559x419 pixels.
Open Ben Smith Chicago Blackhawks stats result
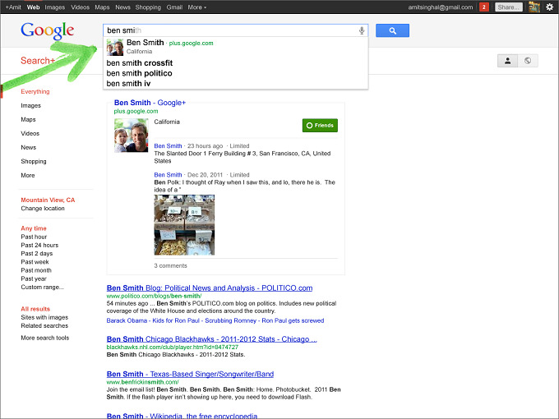pyautogui.click(x=211, y=338)
